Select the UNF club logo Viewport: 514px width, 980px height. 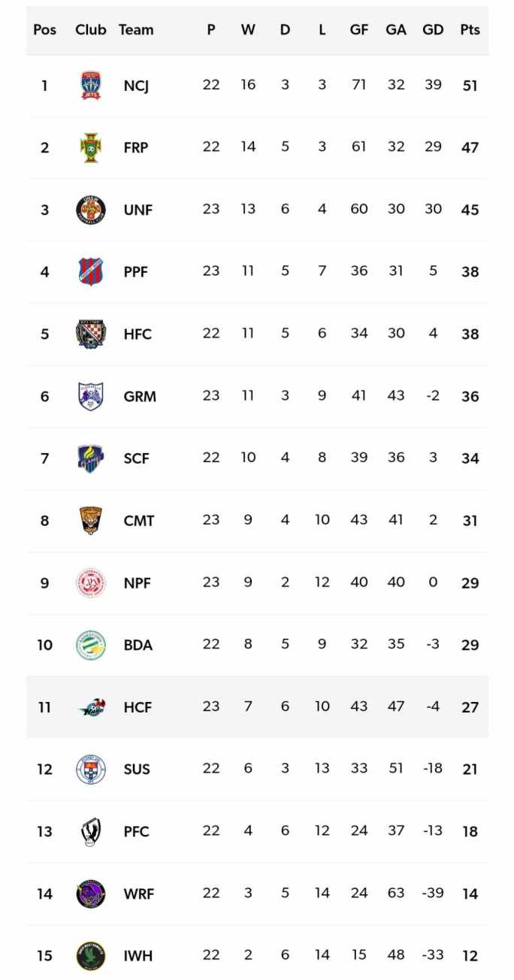click(x=91, y=210)
